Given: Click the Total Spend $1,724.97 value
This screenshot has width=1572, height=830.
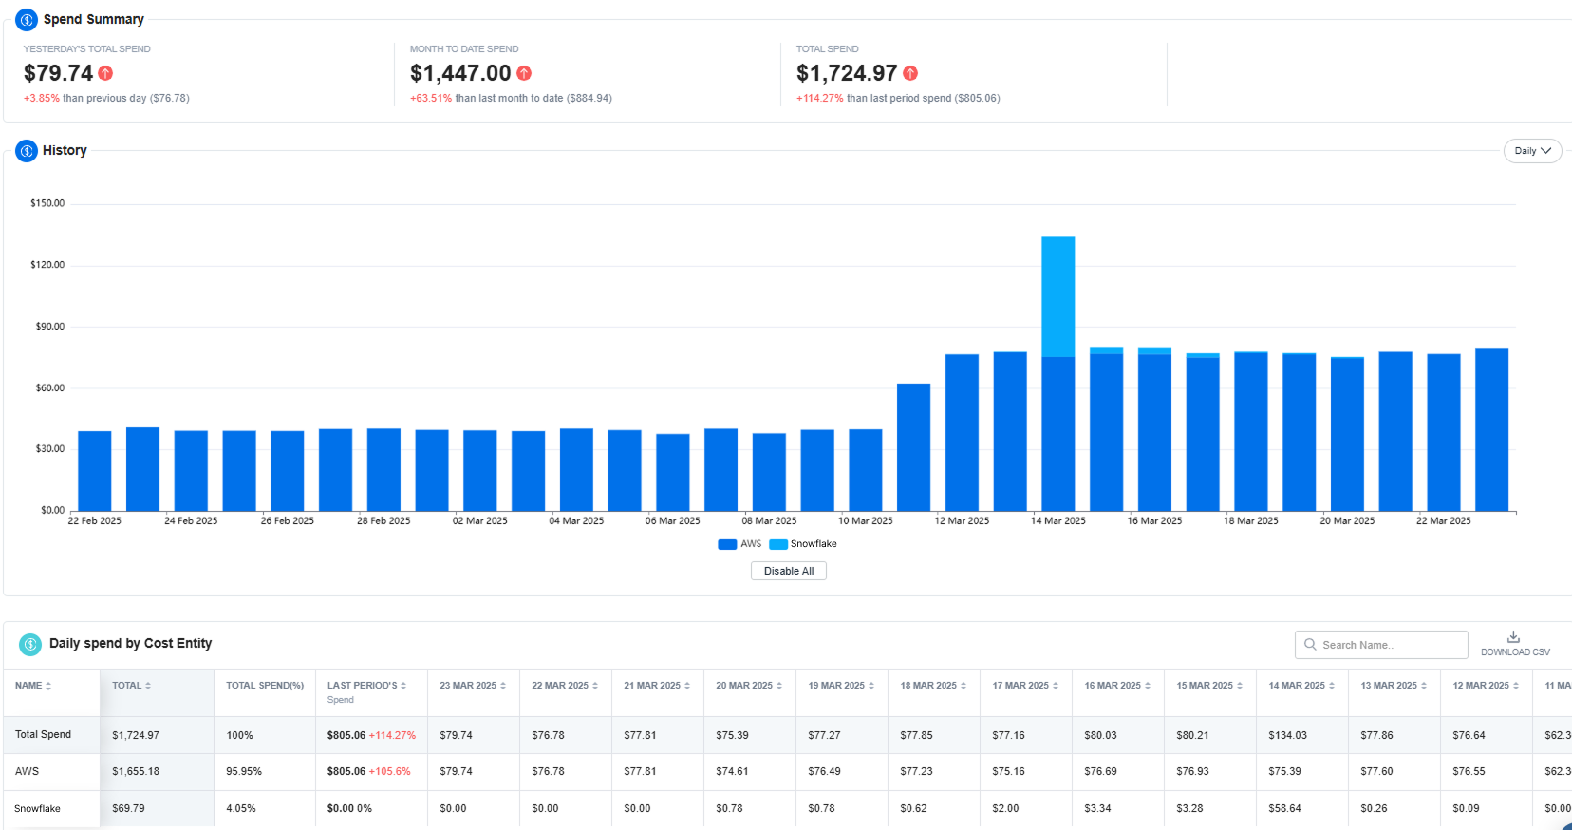Looking at the screenshot, I should (x=847, y=73).
